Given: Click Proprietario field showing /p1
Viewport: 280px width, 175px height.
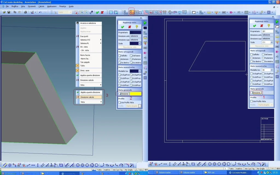Looking at the screenshot, I should [x=267, y=31].
